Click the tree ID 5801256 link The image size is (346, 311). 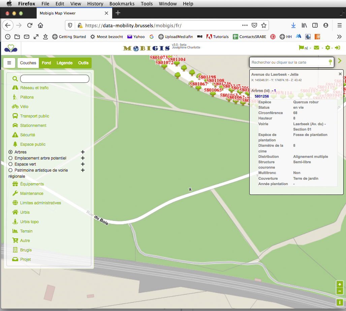tap(262, 96)
